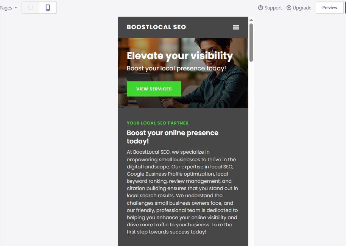Click the purple button right of Preview
Image resolution: width=346 pixels, height=246 pixels.
(x=345, y=8)
